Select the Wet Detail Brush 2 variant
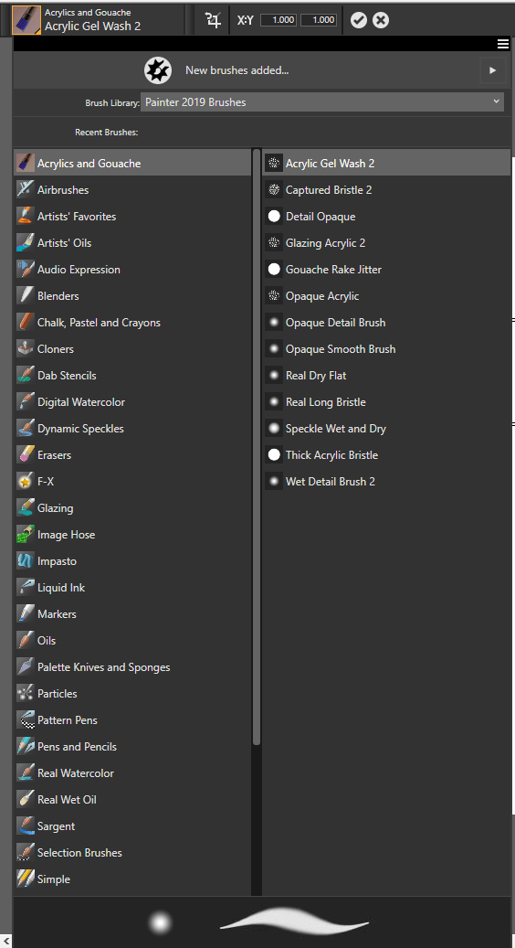515x948 pixels. point(386,482)
